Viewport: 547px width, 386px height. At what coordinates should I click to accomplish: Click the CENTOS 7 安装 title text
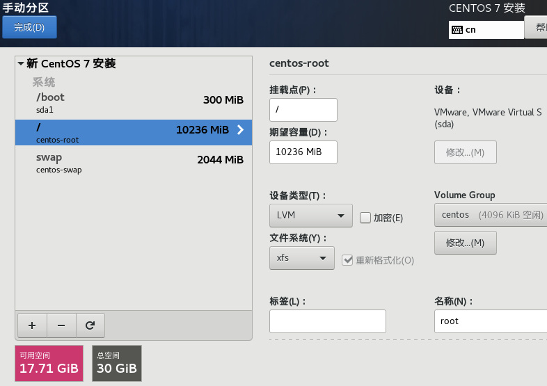click(x=487, y=8)
